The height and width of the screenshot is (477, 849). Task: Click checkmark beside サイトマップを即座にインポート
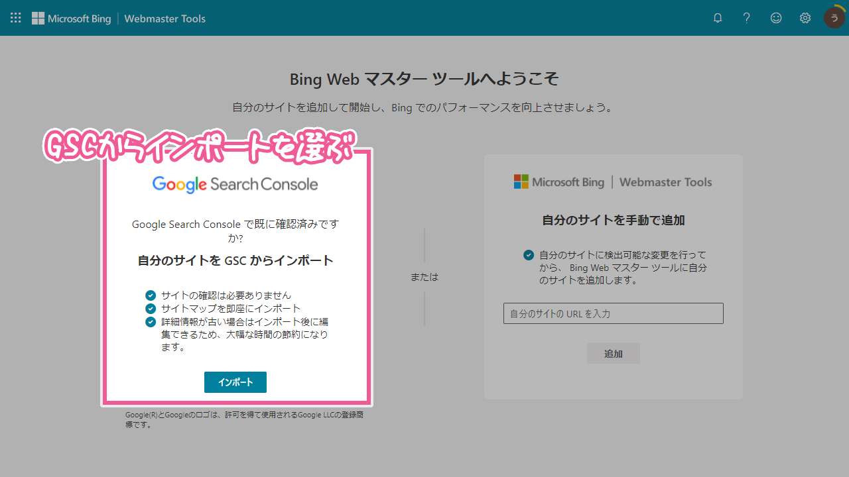151,309
